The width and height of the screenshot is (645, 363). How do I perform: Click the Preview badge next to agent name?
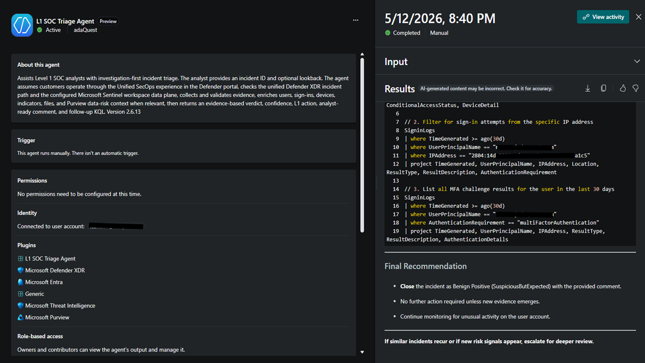(x=108, y=21)
